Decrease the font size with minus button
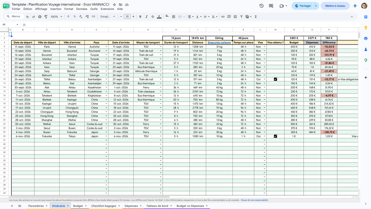The height and width of the screenshot is (209, 371). coord(121,17)
